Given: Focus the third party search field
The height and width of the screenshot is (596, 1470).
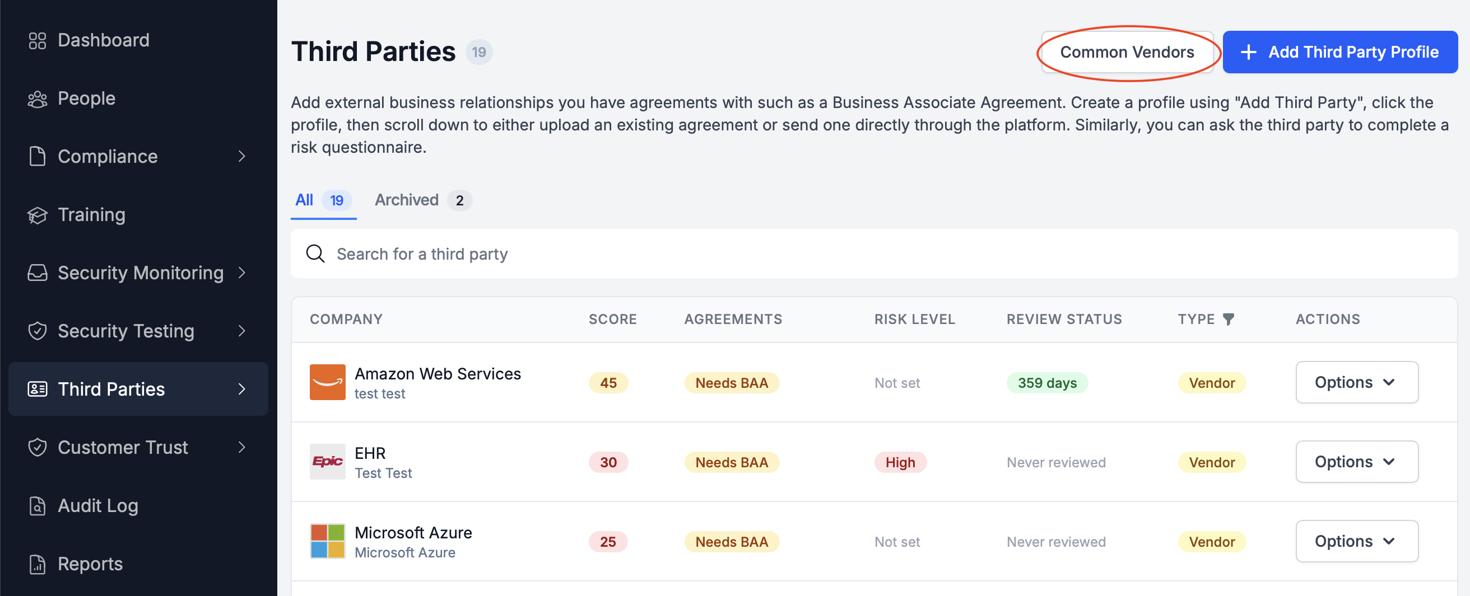Looking at the screenshot, I should 874,254.
